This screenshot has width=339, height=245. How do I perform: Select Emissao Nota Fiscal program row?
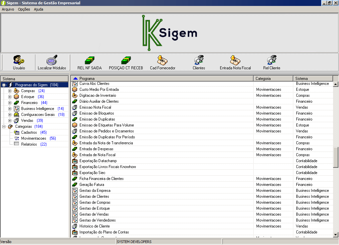click(95, 107)
